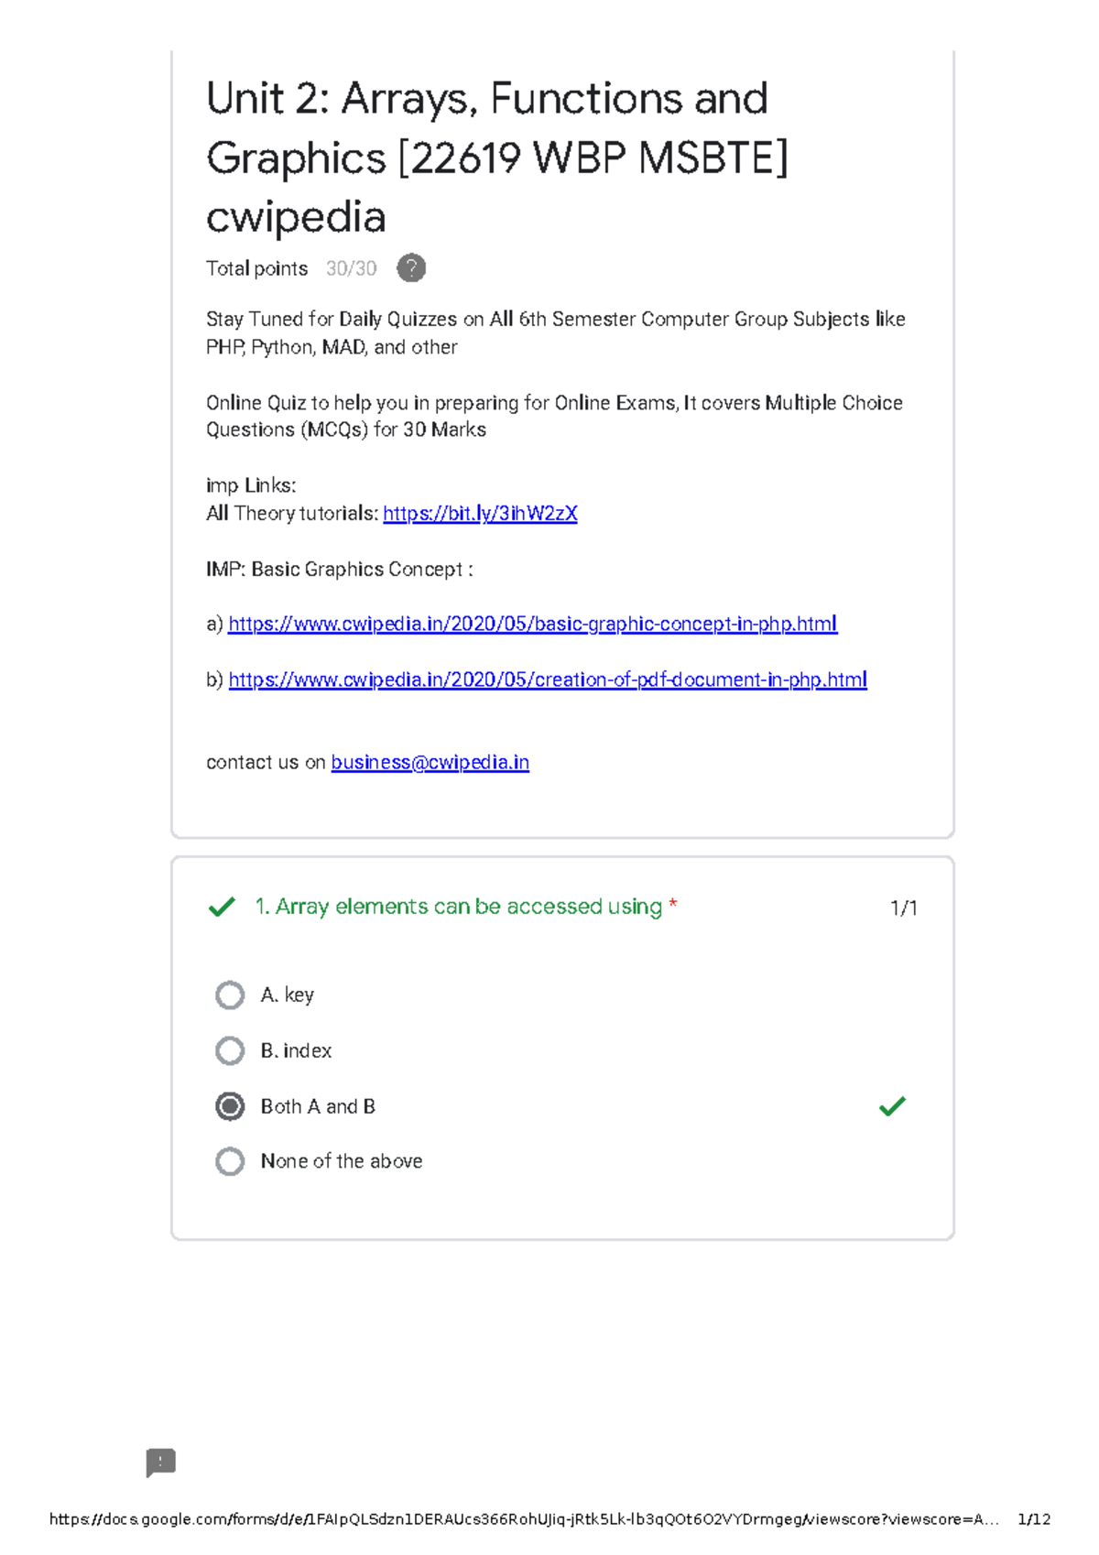
Task: Click the green tick next to Both A and B
Action: (892, 1106)
